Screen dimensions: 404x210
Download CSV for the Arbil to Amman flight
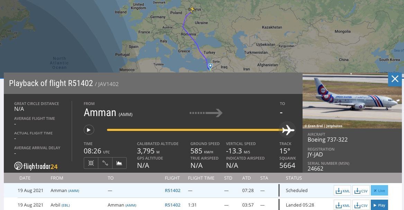click(361, 205)
